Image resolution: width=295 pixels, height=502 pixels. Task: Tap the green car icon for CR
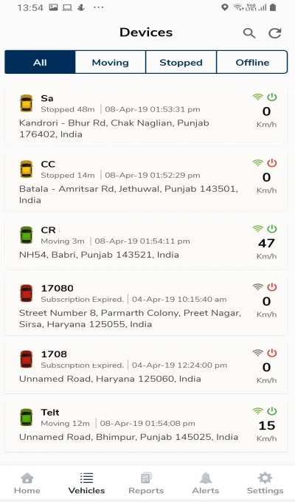[x=27, y=235]
